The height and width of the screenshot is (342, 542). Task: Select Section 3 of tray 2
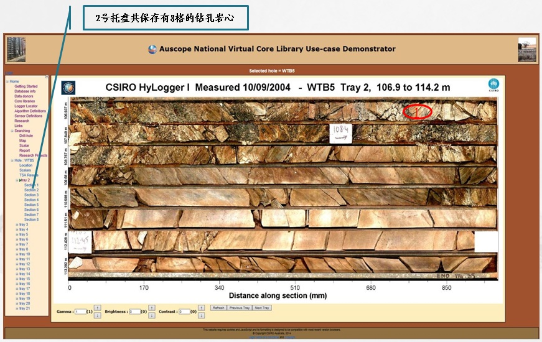(x=32, y=195)
